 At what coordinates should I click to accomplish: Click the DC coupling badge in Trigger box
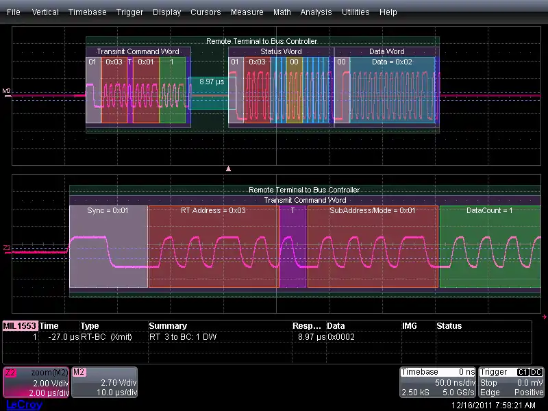click(x=535, y=372)
